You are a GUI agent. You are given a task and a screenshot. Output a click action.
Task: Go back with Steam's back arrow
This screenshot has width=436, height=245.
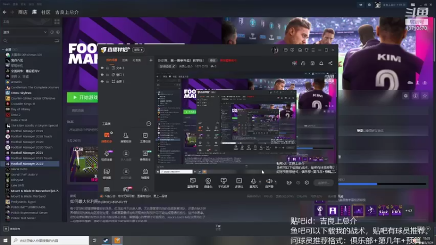click(4, 12)
